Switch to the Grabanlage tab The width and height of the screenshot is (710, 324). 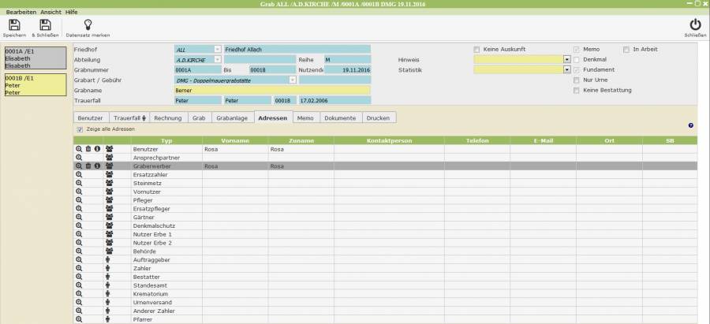[234, 117]
